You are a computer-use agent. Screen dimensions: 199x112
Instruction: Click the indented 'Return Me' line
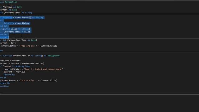coord(9,75)
